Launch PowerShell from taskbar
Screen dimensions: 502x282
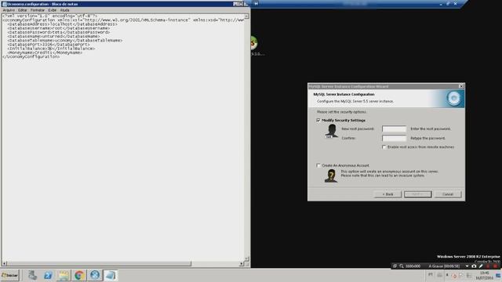(x=48, y=275)
